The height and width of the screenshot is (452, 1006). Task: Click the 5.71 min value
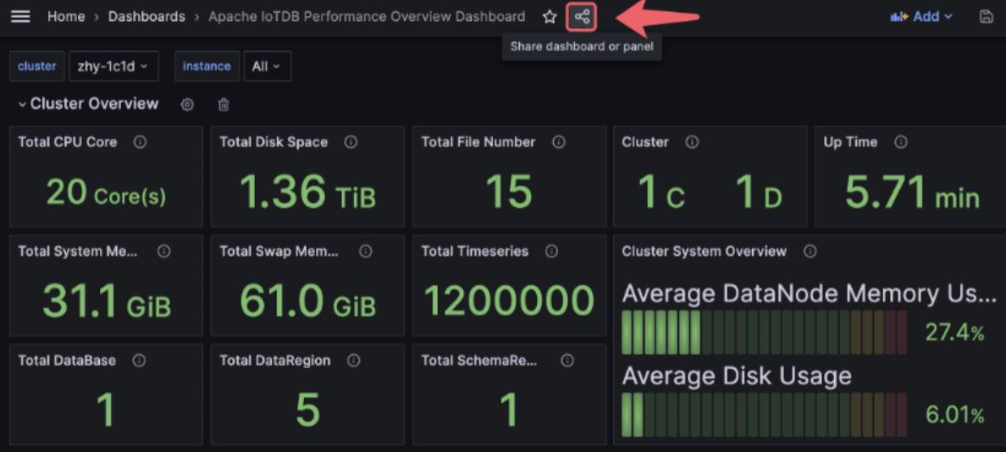[x=912, y=191]
